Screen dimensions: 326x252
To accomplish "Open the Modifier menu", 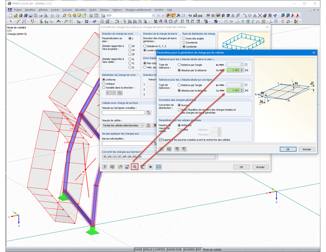I will (30, 10).
